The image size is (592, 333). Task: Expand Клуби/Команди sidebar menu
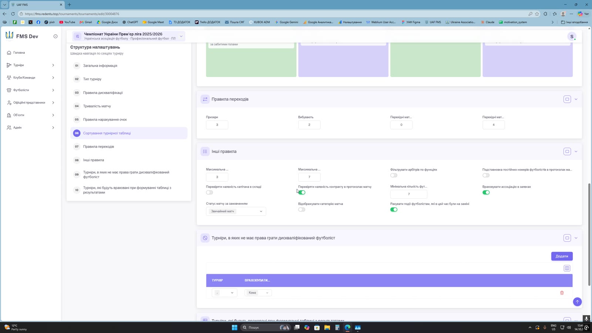click(x=30, y=78)
